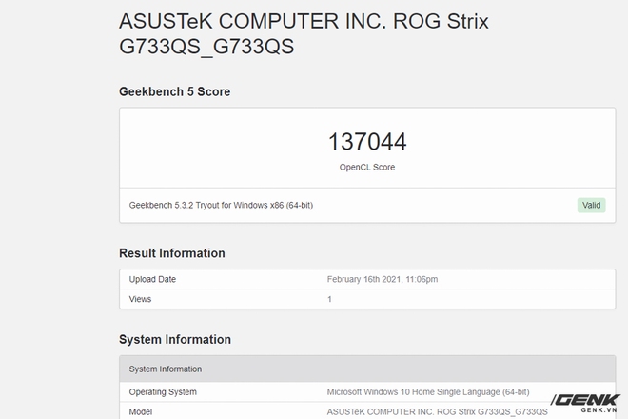Click the Views count value 1
Image resolution: width=628 pixels, height=419 pixels.
[329, 299]
